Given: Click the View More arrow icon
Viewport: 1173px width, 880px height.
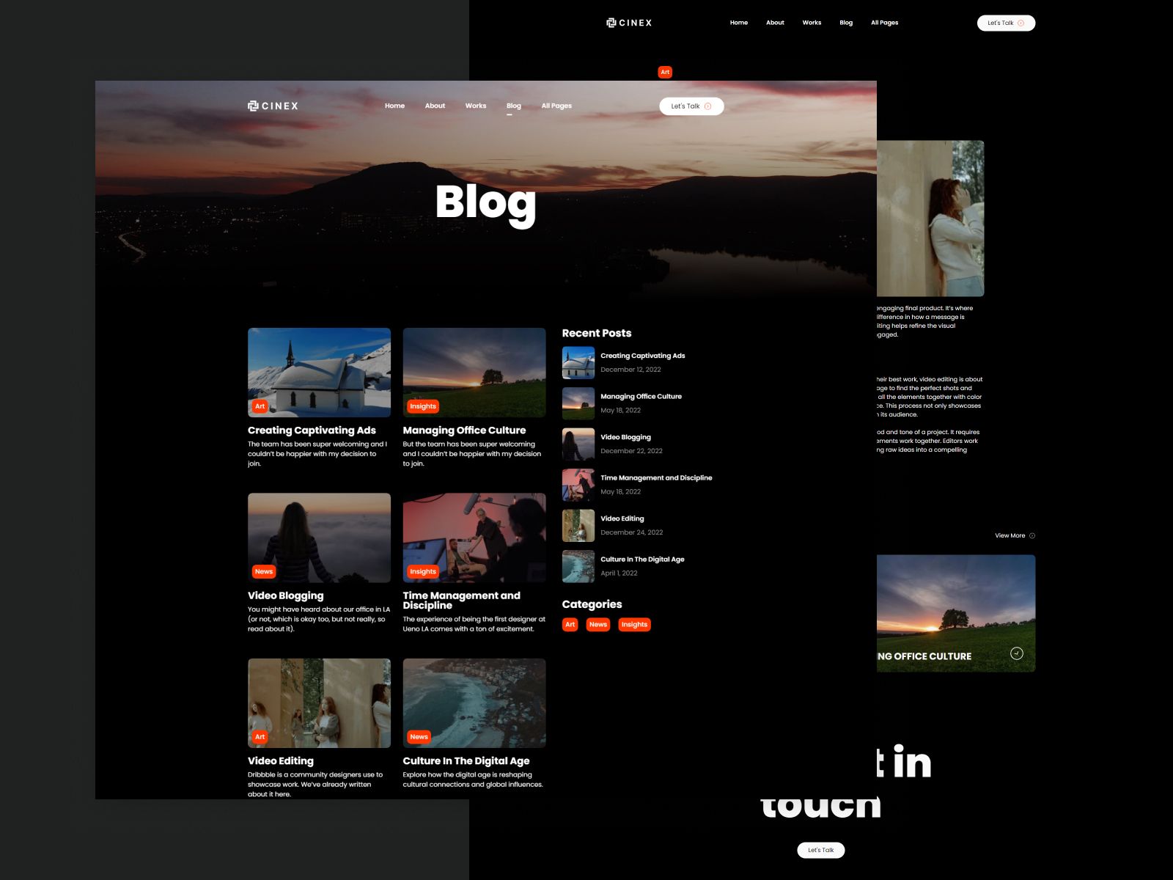Looking at the screenshot, I should pos(1032,536).
